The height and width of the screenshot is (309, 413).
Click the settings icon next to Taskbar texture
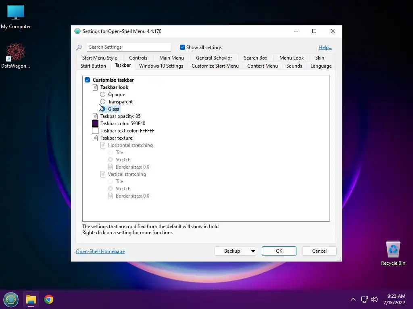tap(95, 138)
